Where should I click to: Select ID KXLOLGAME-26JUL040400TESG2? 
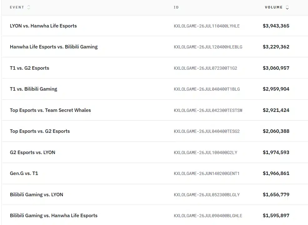[207, 131]
